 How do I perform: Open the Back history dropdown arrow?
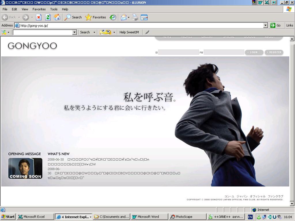[19, 17]
